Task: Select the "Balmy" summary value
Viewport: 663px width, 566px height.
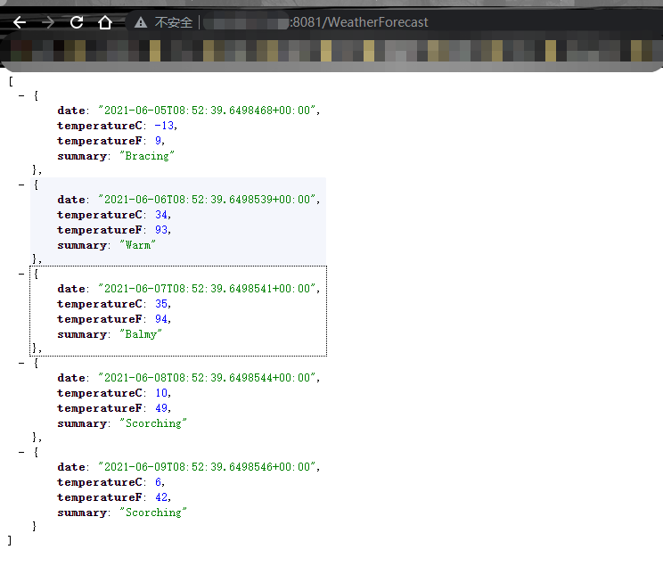Action: tap(141, 334)
